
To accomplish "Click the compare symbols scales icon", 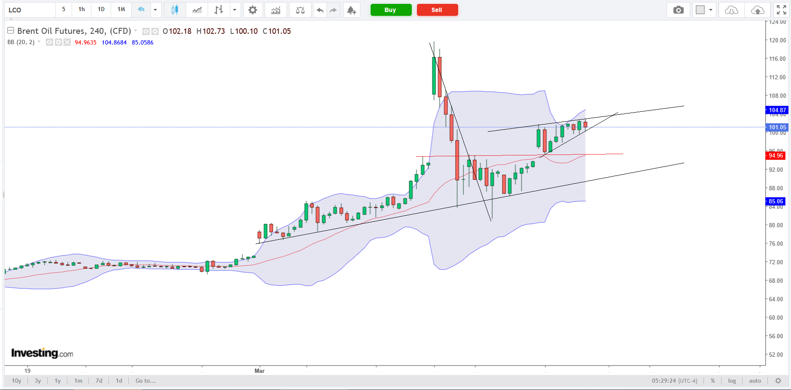I will (300, 10).
